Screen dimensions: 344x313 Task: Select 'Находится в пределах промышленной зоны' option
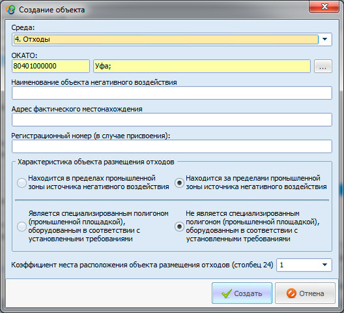pyautogui.click(x=21, y=183)
